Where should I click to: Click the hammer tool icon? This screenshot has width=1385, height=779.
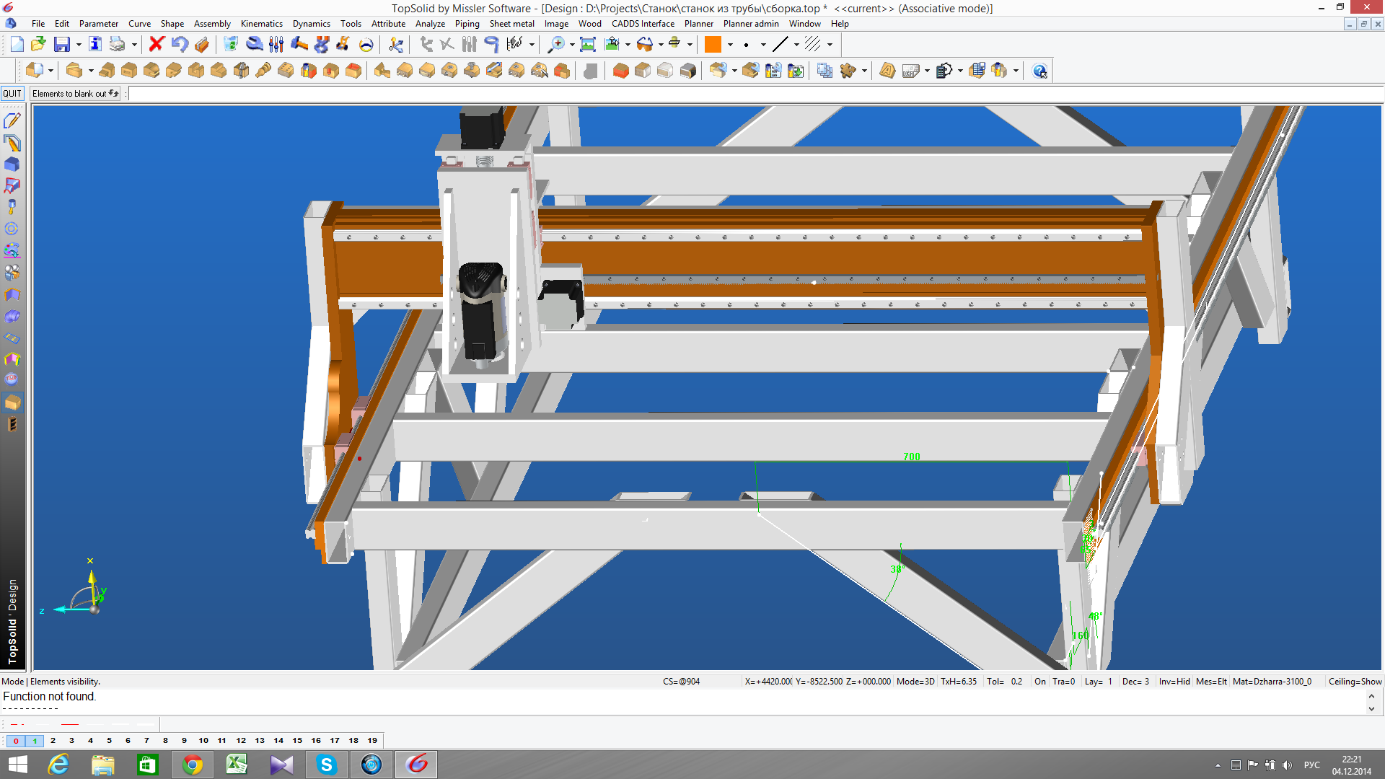click(x=299, y=45)
